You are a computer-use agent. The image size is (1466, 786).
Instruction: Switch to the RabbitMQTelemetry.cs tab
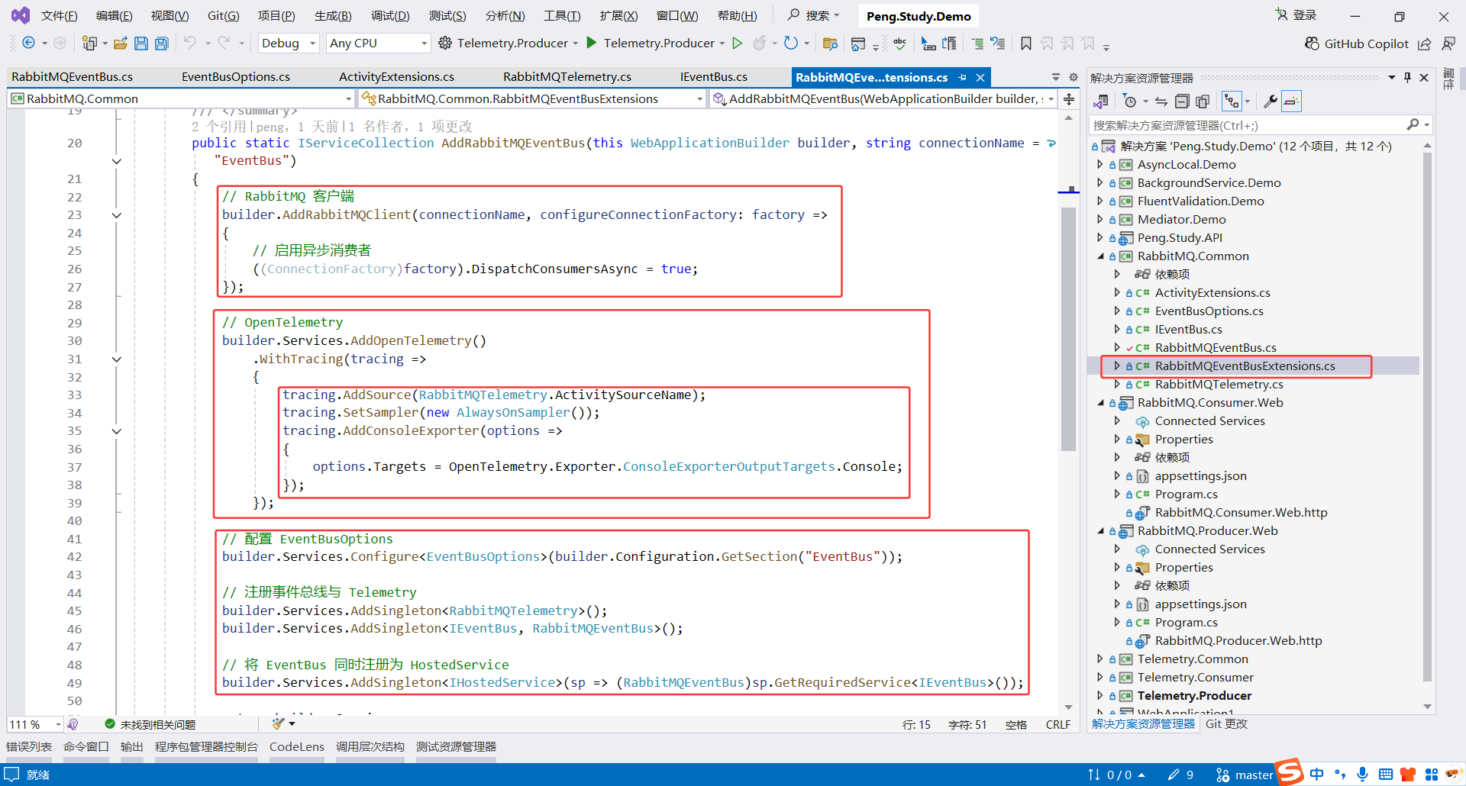(567, 77)
